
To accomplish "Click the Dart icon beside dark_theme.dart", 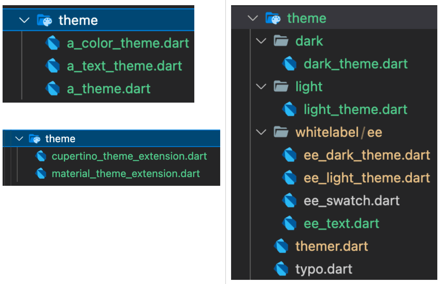I will tap(289, 64).
